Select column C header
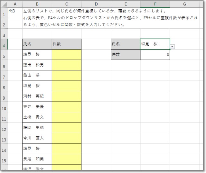This screenshot has height=173, width=206. 66,4
